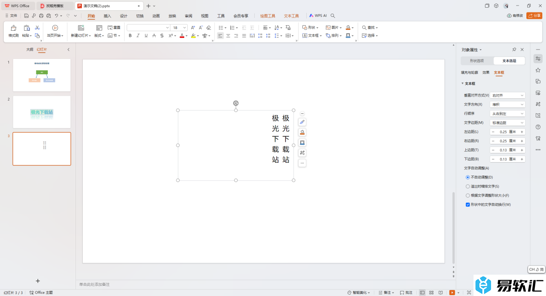Click the Save icon in quick toolbar
Image resolution: width=546 pixels, height=296 pixels.
click(x=26, y=16)
